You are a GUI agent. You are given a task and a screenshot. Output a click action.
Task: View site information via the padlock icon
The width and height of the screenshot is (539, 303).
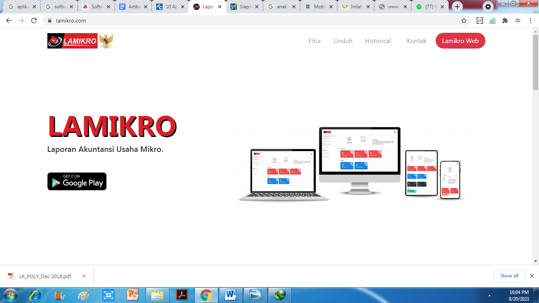tap(49, 21)
